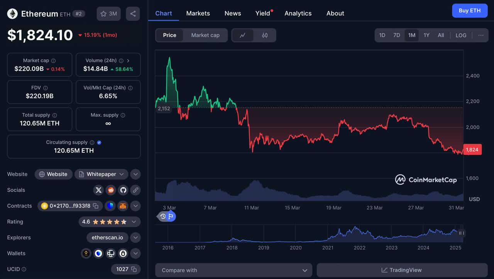
Task: Add Ethereum to watchlist via star 3M button
Action: [108, 14]
